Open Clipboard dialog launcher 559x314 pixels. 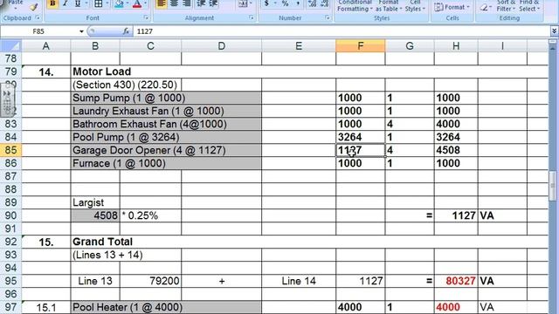coord(38,17)
